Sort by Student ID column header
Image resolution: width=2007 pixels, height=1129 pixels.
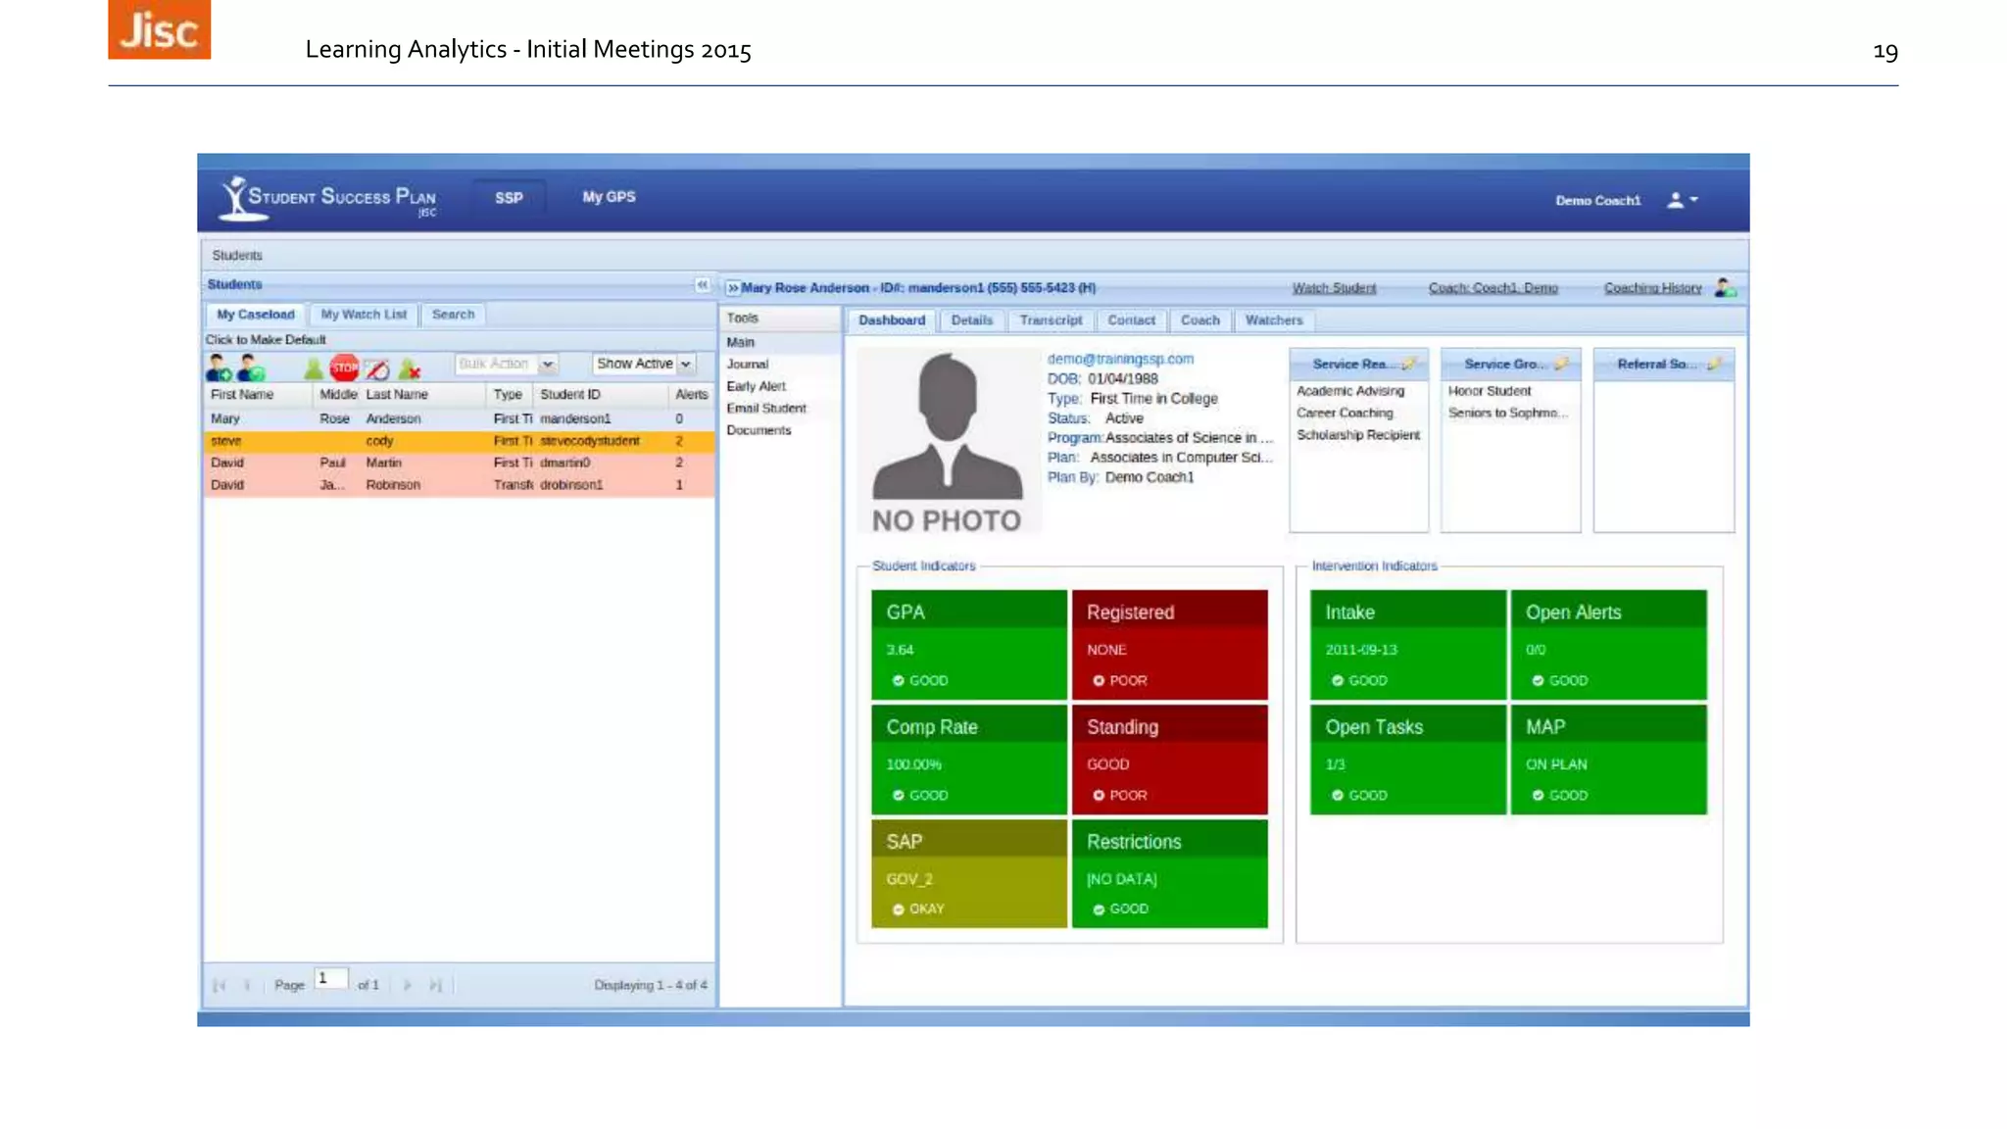click(x=600, y=394)
